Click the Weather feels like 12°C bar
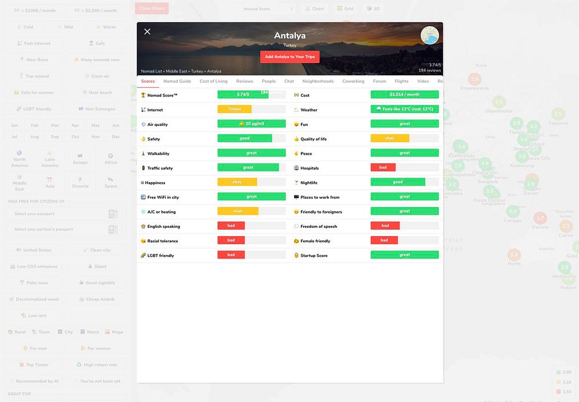 coord(405,109)
